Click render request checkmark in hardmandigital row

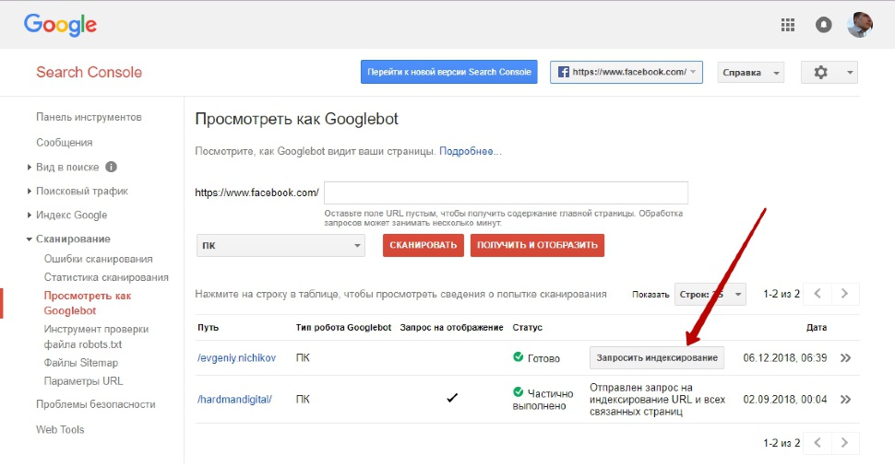[452, 398]
